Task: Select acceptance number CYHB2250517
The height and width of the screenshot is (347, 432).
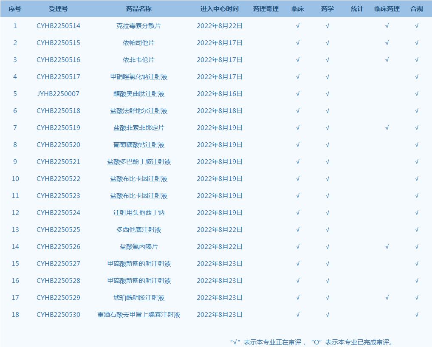Action: click(58, 77)
